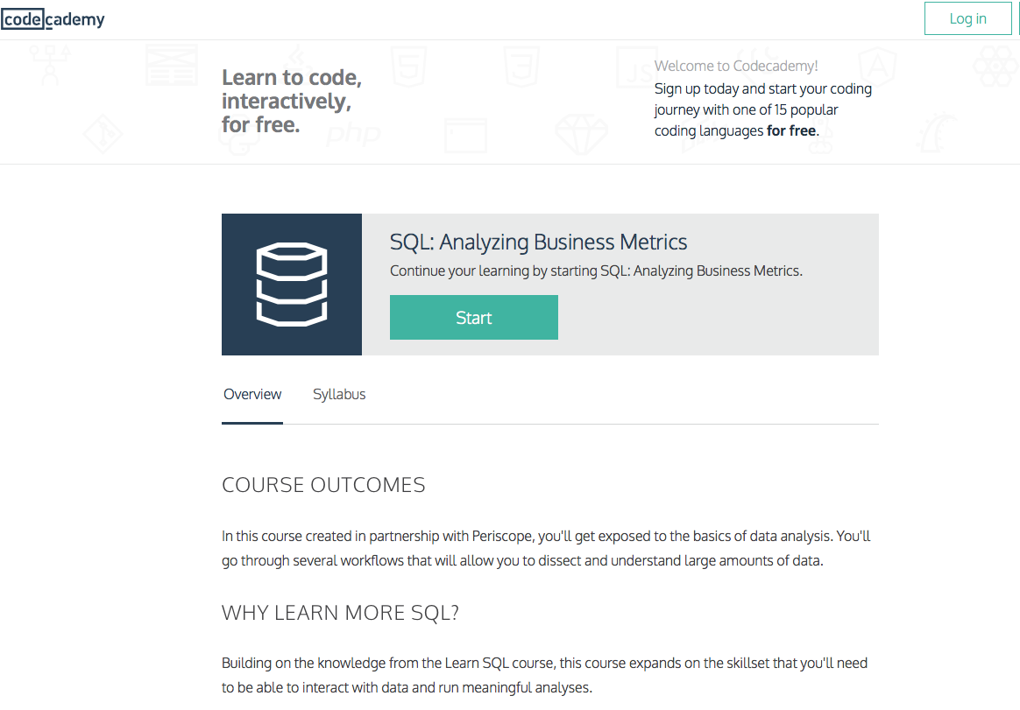Click the faint git diamond icon
This screenshot has width=1020, height=710.
pyautogui.click(x=103, y=135)
